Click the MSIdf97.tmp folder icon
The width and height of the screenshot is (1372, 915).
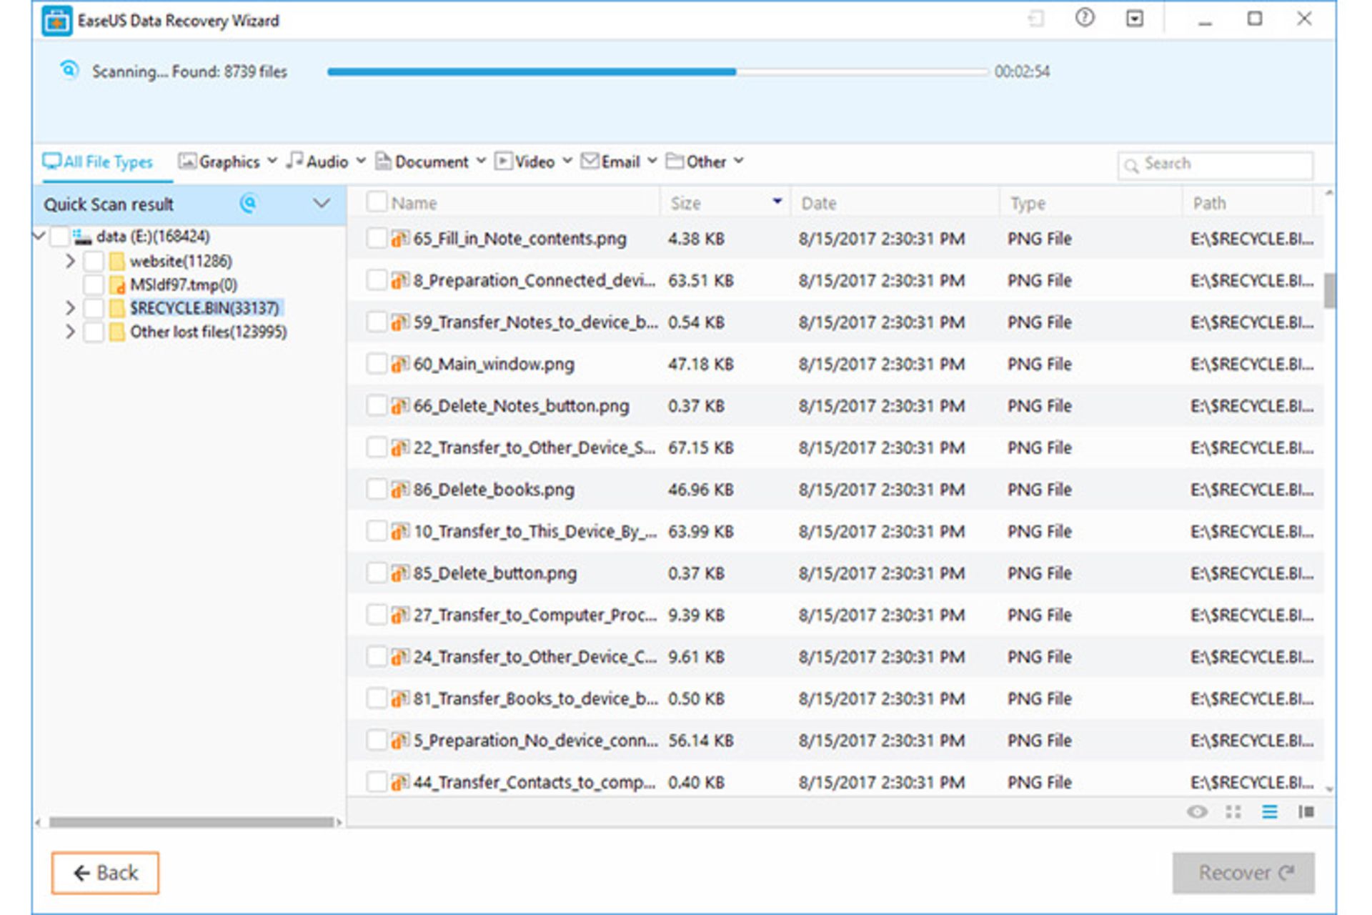coord(116,285)
